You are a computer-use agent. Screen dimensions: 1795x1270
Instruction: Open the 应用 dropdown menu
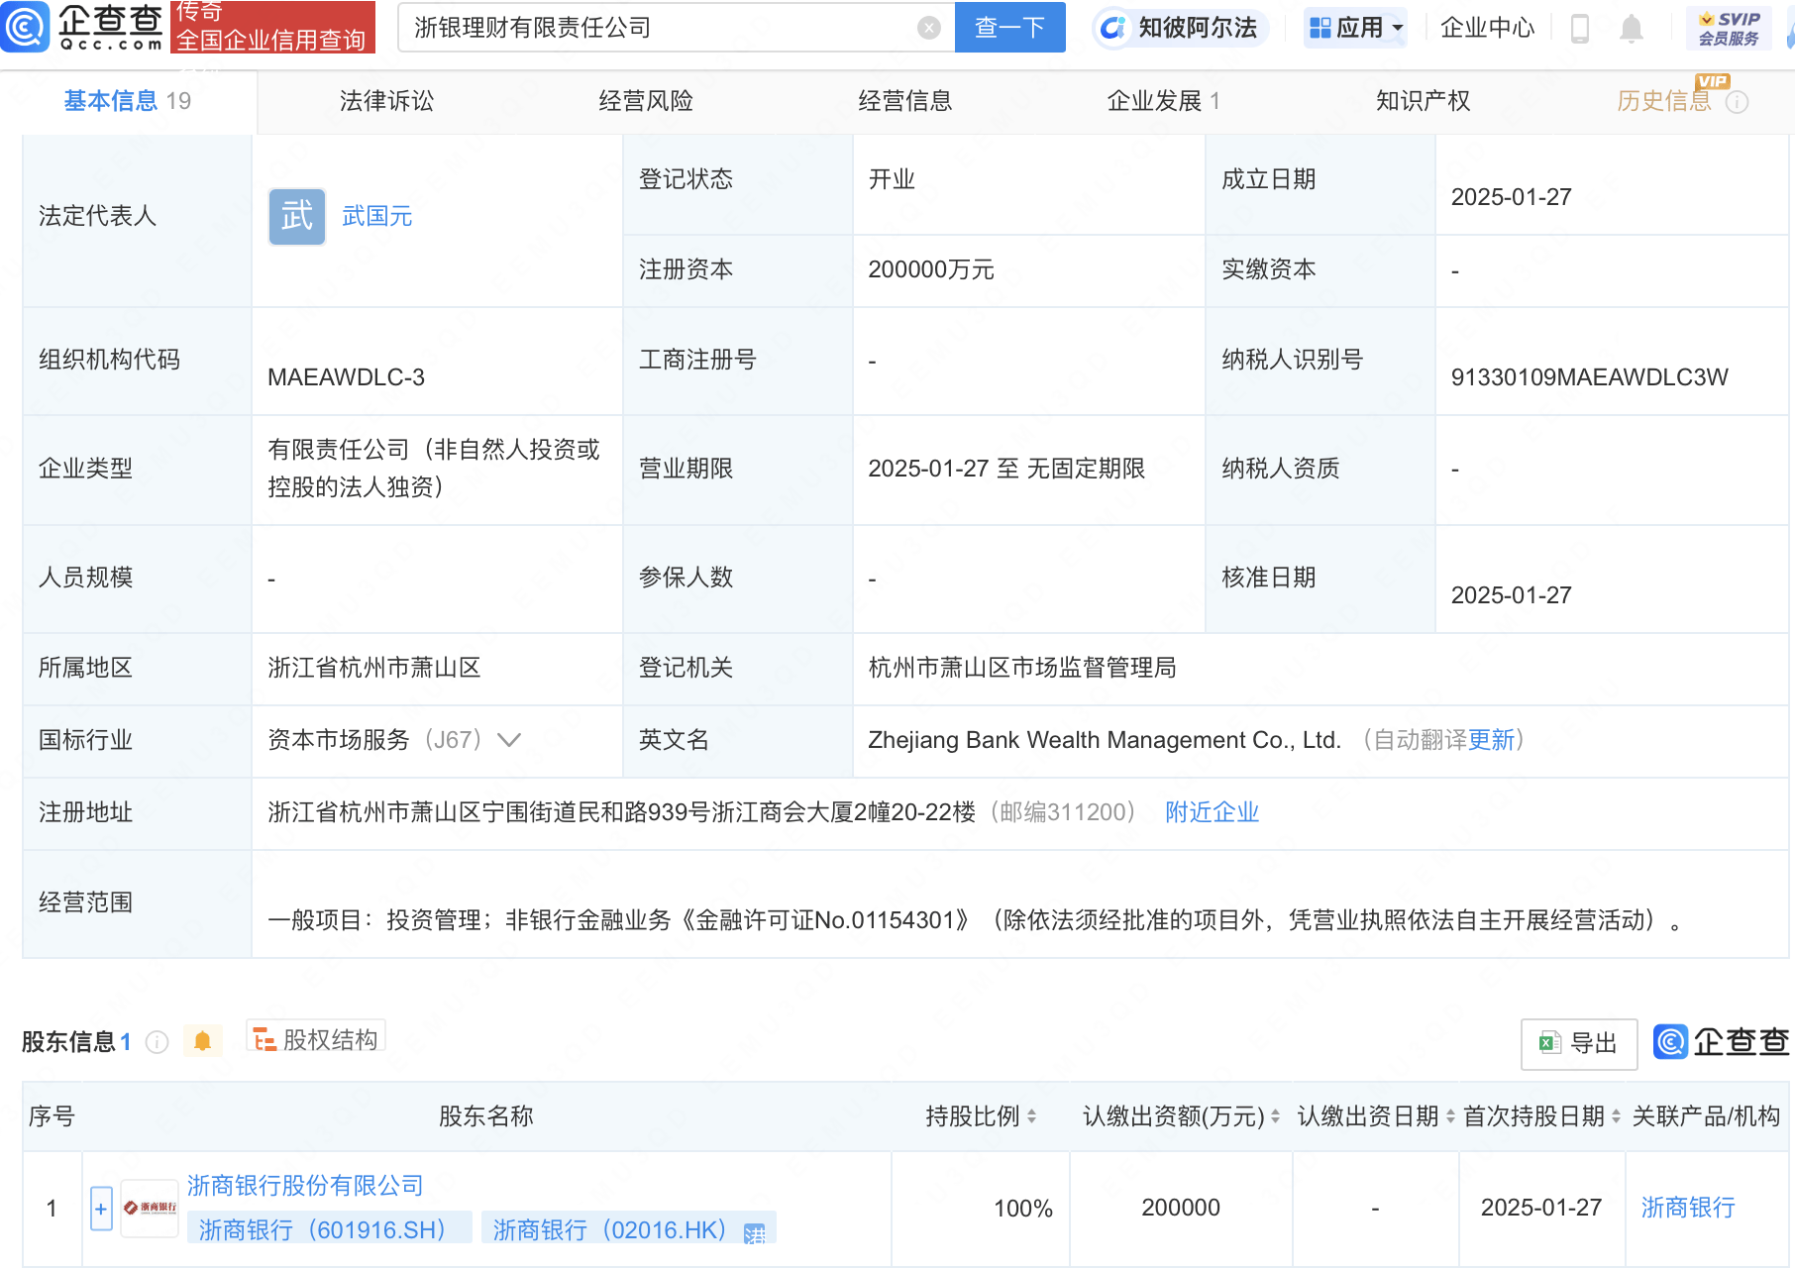pyautogui.click(x=1355, y=28)
